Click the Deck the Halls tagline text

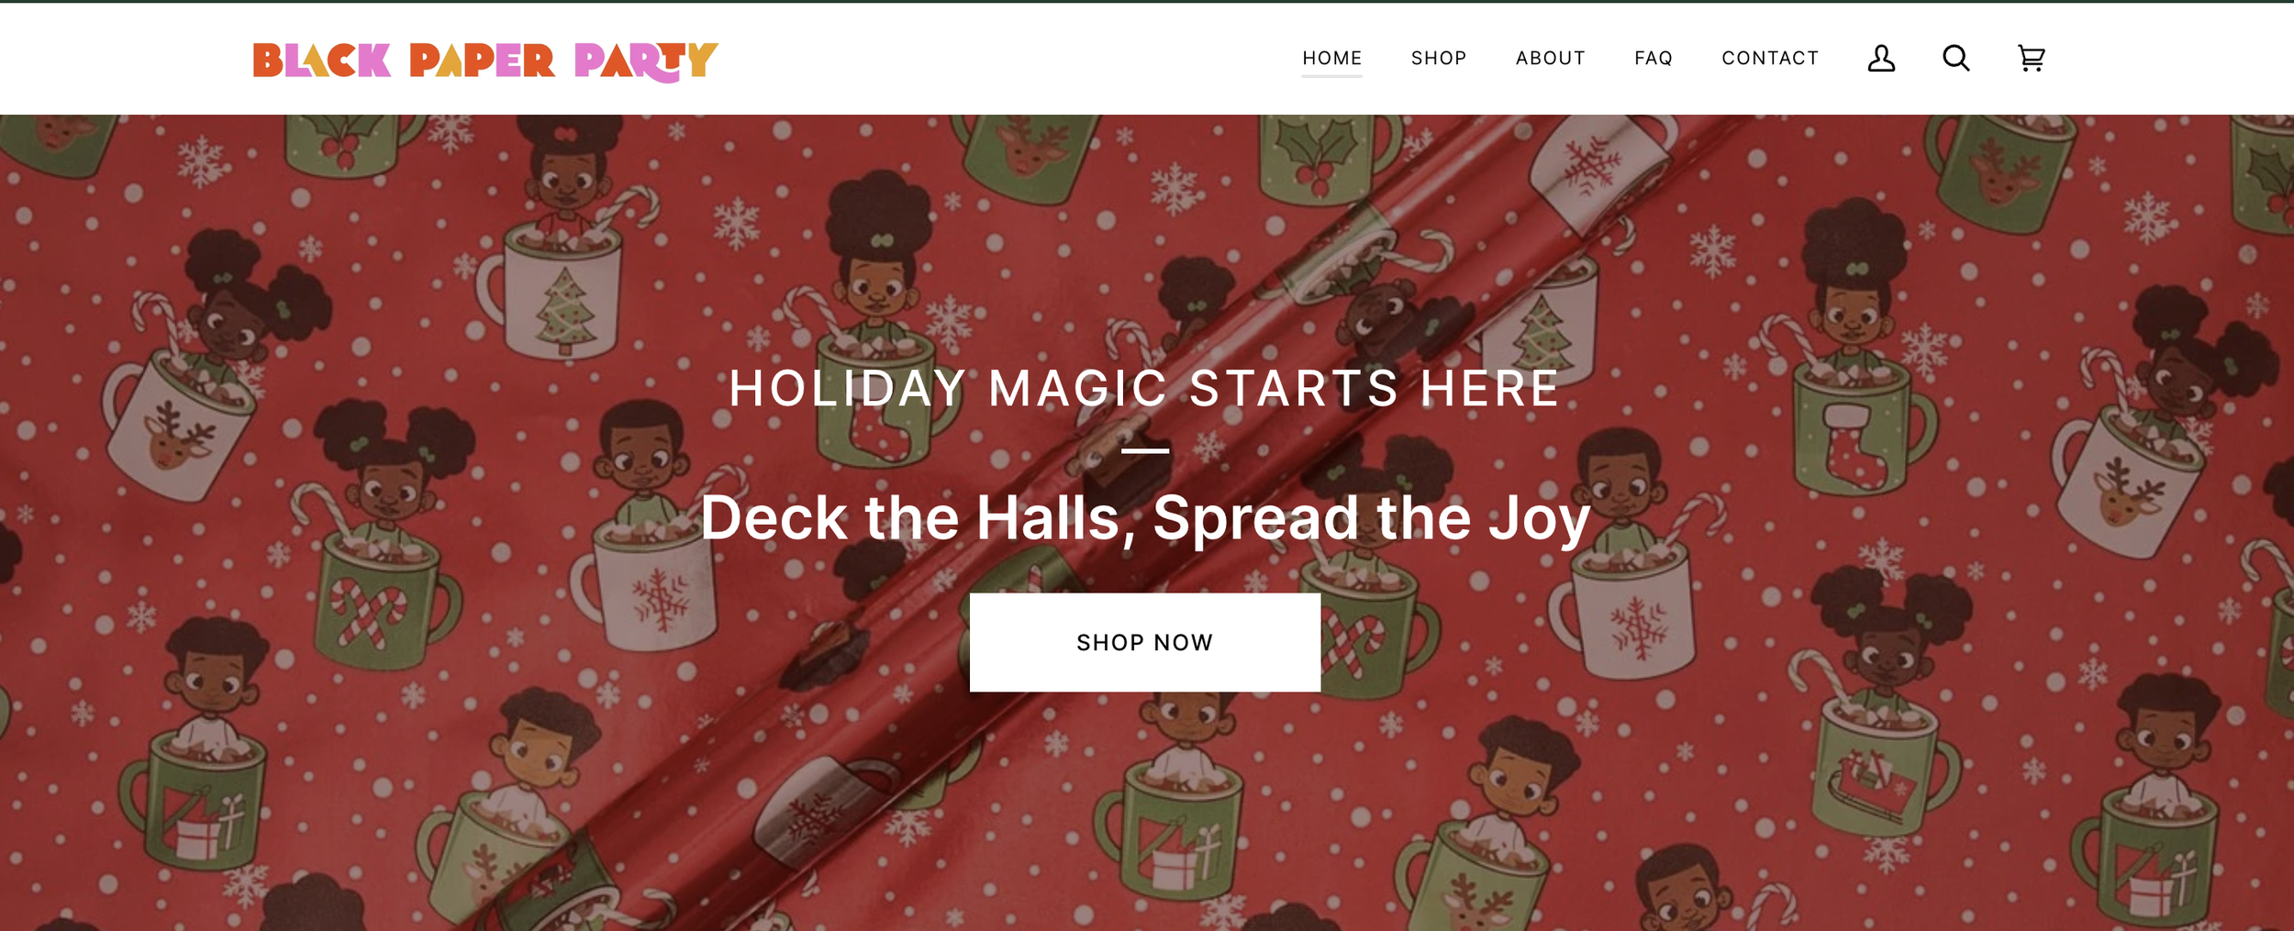coord(1145,518)
